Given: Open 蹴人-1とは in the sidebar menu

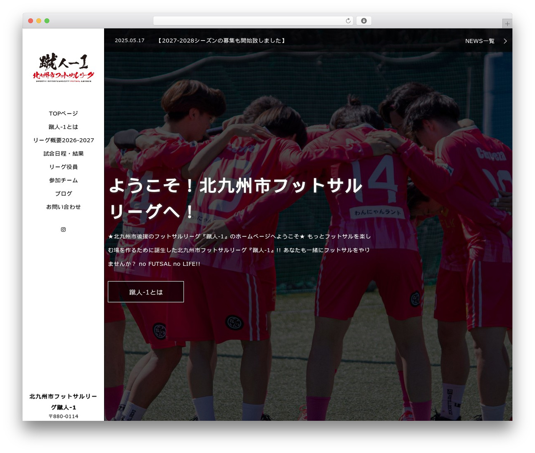Looking at the screenshot, I should click(64, 127).
